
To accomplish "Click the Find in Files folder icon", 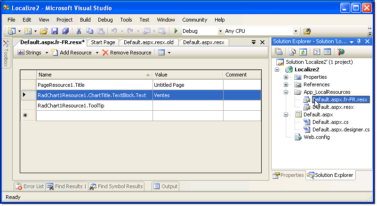I will click(307, 31).
